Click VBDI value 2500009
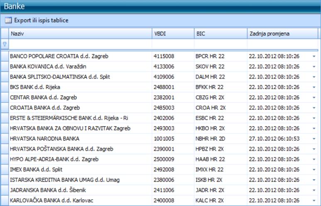Image resolution: width=321 pixels, height=206 pixels. click(164, 159)
